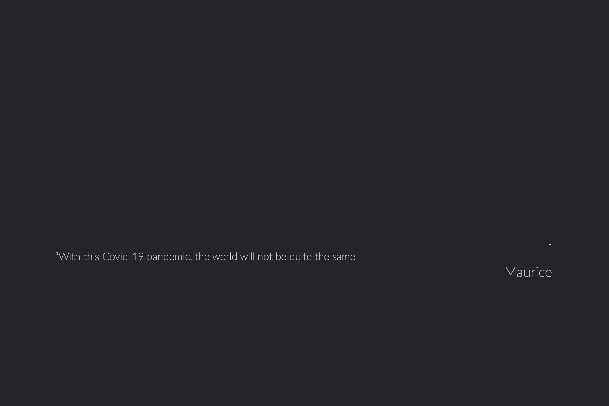Click the word will in quote
The image size is (609, 406).
pos(247,257)
